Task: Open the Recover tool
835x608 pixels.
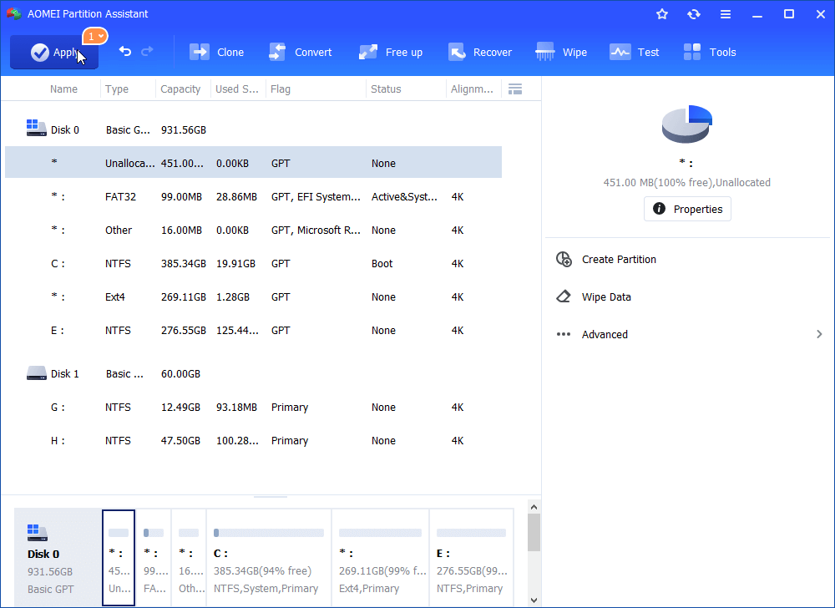Action: tap(480, 52)
